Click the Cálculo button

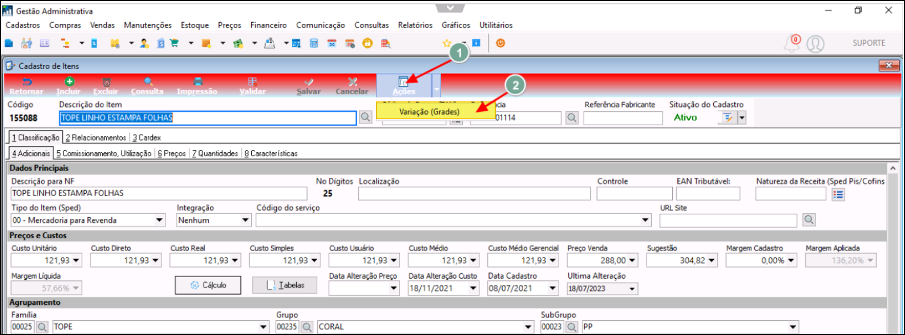click(x=208, y=285)
